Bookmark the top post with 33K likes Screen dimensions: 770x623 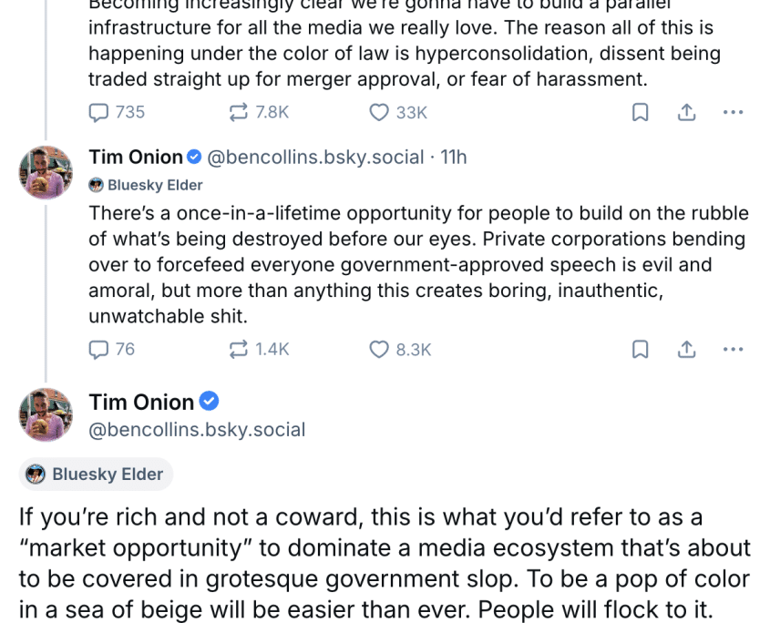(x=641, y=112)
